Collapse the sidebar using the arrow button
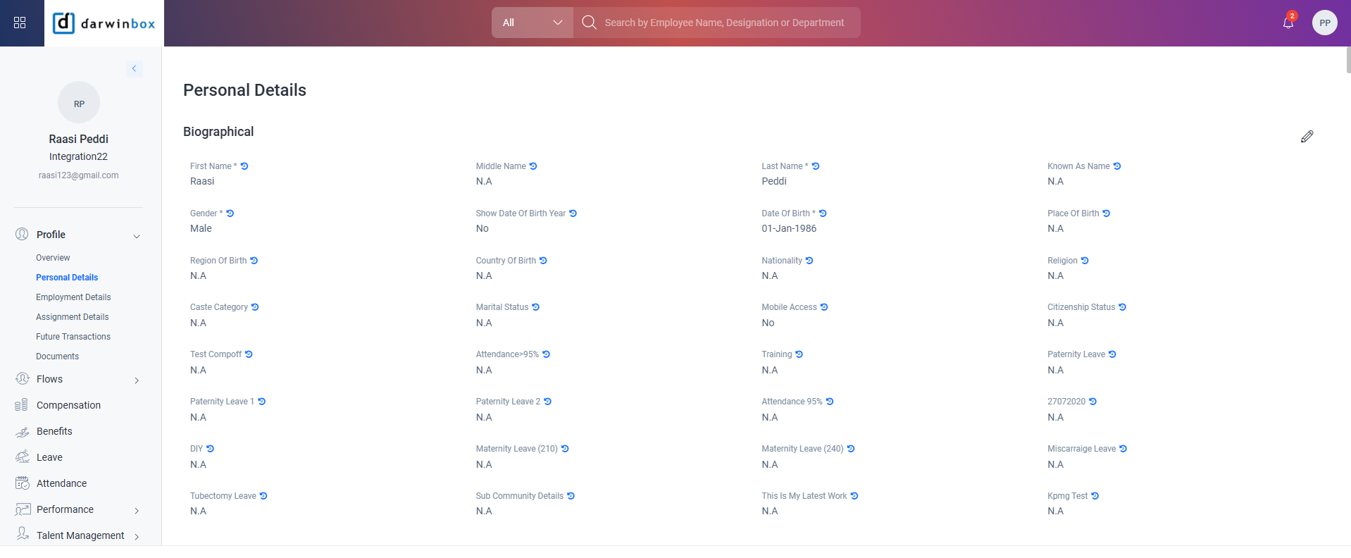This screenshot has height=558, width=1351. tap(134, 68)
